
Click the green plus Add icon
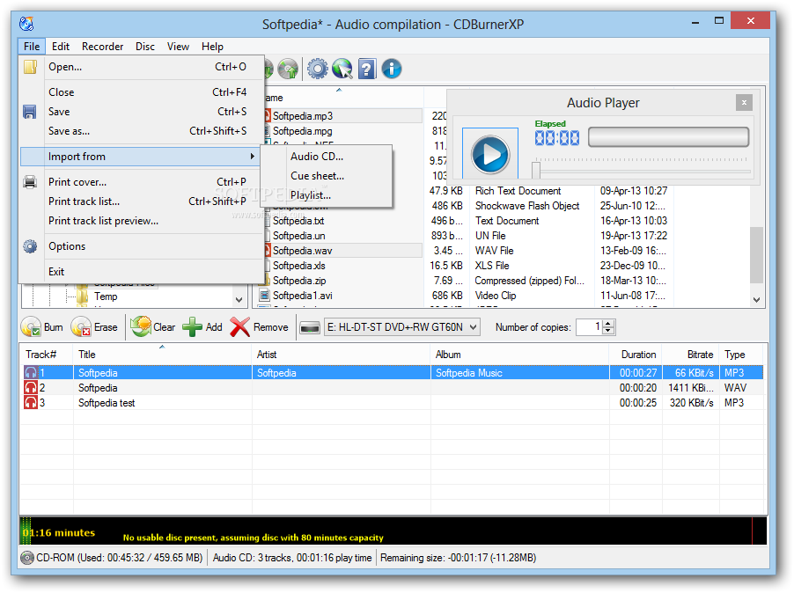(192, 327)
